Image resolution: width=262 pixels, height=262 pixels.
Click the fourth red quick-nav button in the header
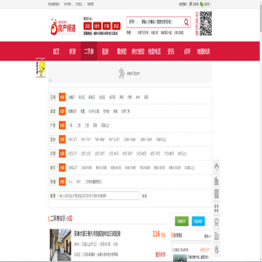[x=116, y=26]
